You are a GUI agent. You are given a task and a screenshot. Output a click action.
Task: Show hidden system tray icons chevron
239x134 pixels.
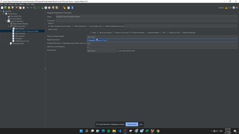[x=211, y=131]
